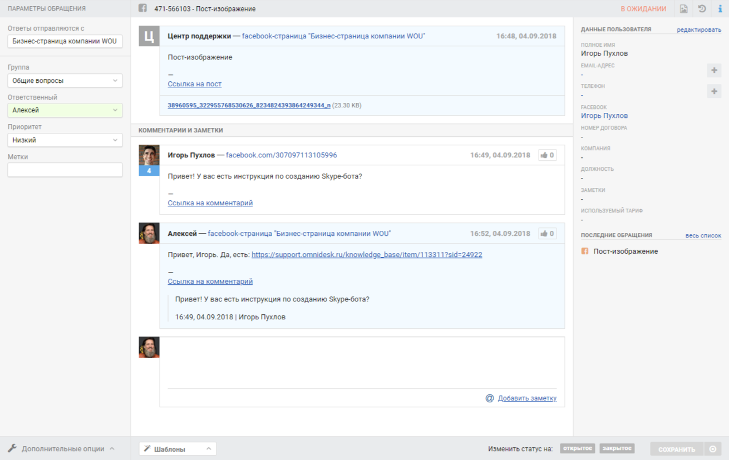This screenshot has height=460, width=729.
Task: Download the attached file 38960595_...n
Action: (249, 105)
